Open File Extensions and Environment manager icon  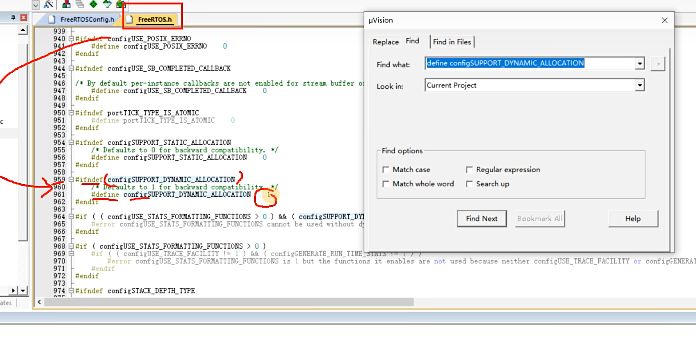66,4
